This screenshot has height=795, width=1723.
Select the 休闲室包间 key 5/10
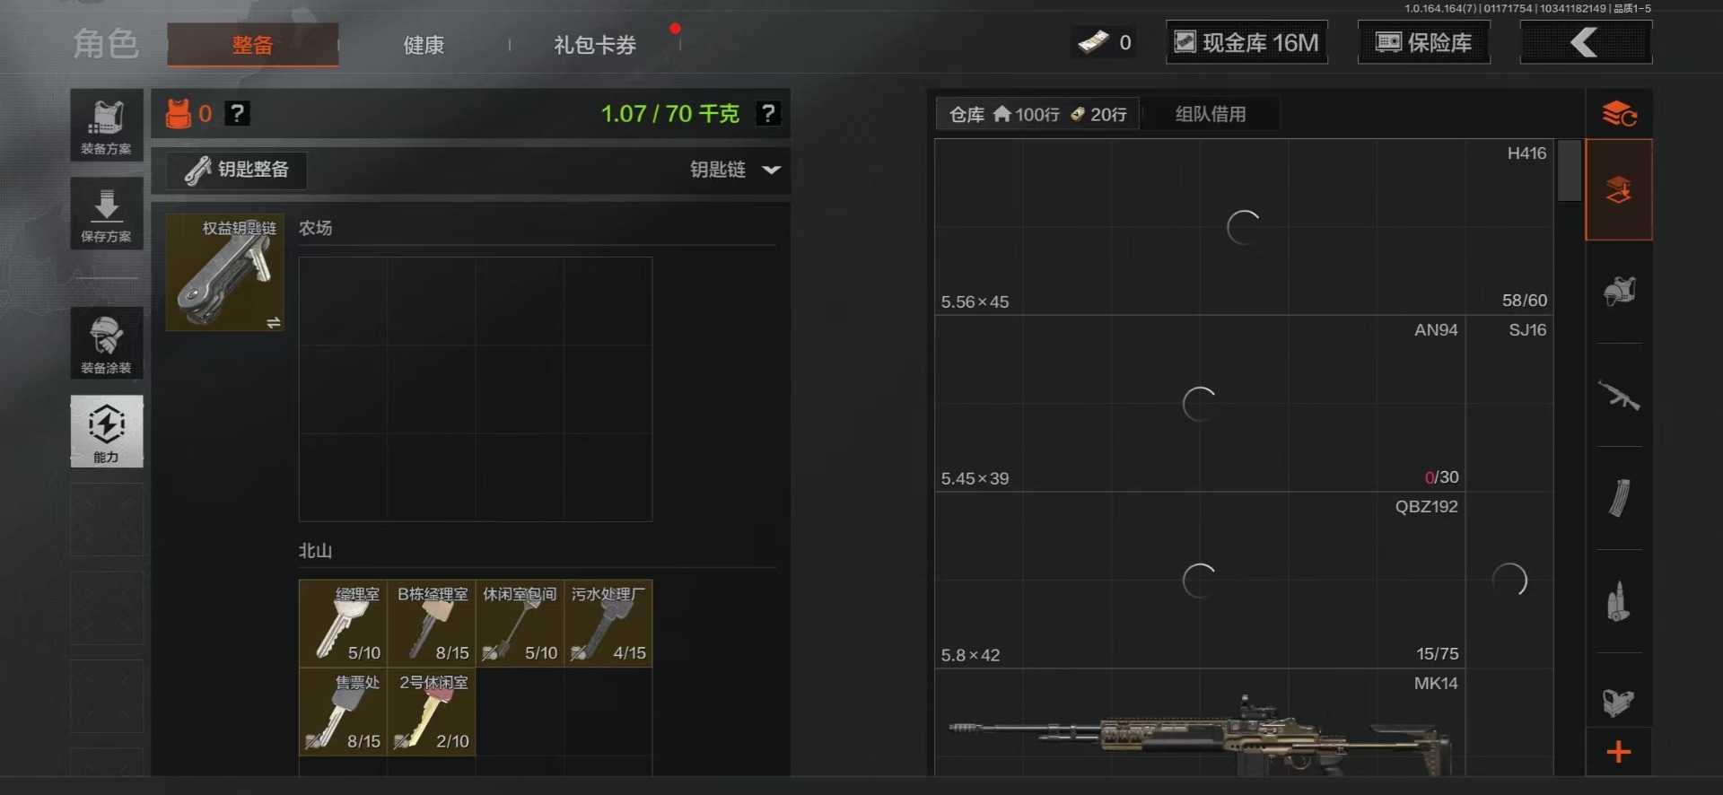pyautogui.click(x=520, y=624)
